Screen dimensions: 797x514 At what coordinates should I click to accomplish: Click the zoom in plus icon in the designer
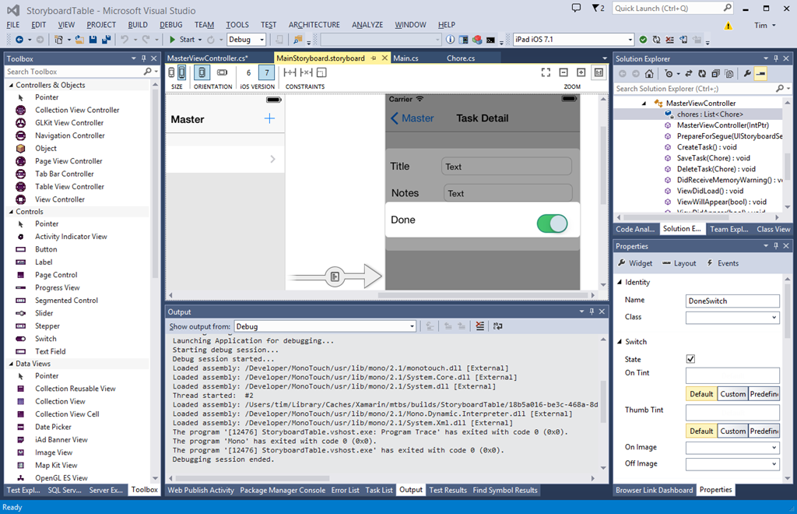[x=581, y=72]
